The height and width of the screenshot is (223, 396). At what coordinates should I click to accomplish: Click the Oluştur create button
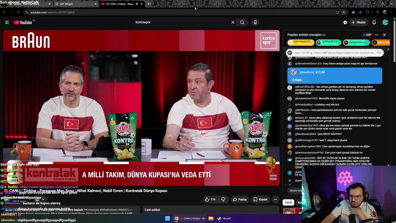pos(359,22)
